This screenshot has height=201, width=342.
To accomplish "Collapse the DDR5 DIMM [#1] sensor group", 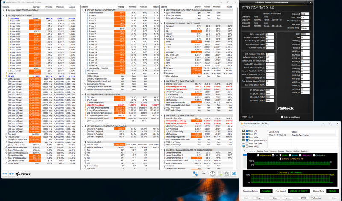I will tap(162, 81).
